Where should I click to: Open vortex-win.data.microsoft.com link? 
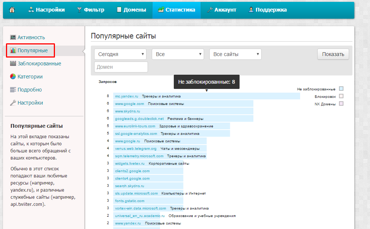point(141,208)
